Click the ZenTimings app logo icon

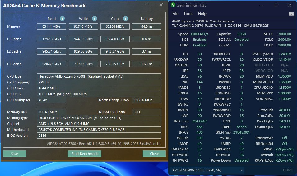point(173,5)
